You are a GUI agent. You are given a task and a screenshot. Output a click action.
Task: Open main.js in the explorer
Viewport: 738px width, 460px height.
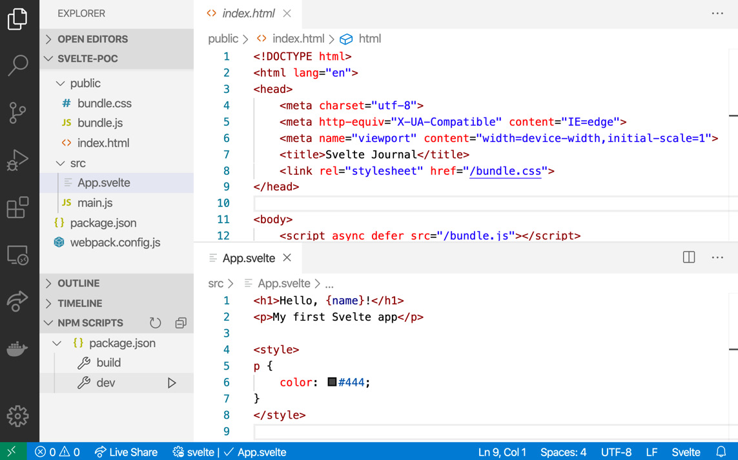click(117, 203)
